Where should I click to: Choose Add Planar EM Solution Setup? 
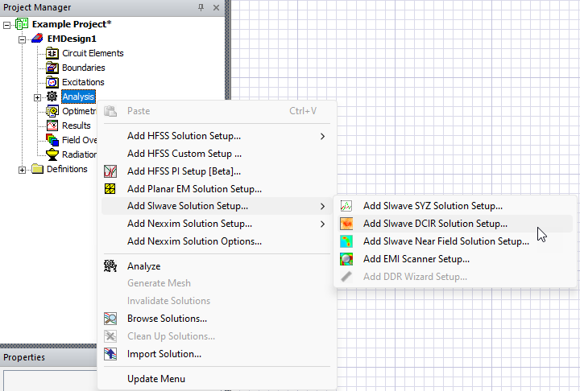pos(217,189)
